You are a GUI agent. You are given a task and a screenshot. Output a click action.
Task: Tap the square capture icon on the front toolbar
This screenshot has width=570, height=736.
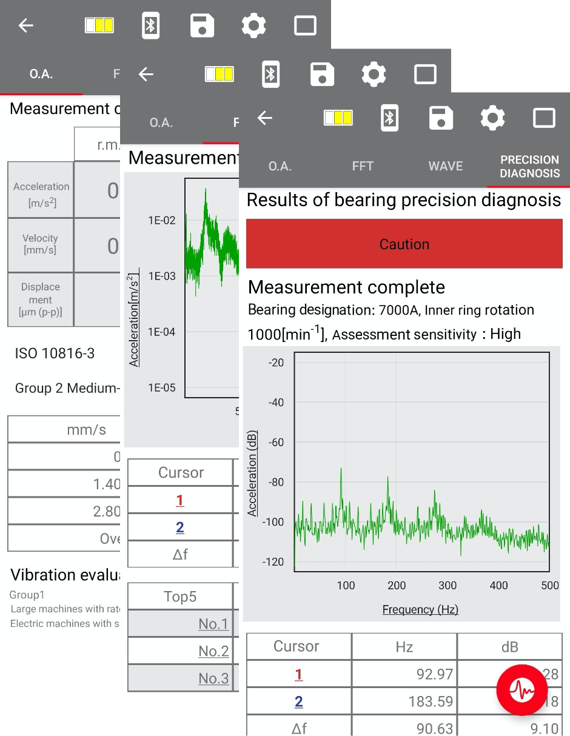(544, 118)
